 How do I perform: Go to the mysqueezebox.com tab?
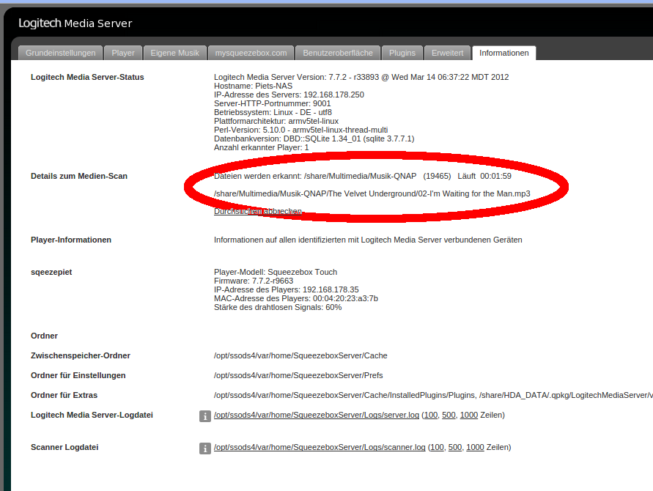[x=251, y=53]
